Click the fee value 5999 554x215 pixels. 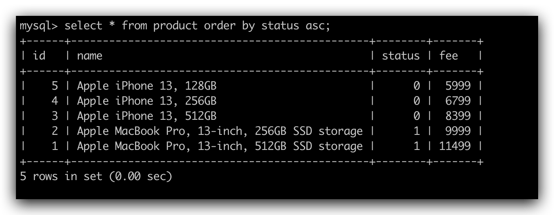pos(458,86)
